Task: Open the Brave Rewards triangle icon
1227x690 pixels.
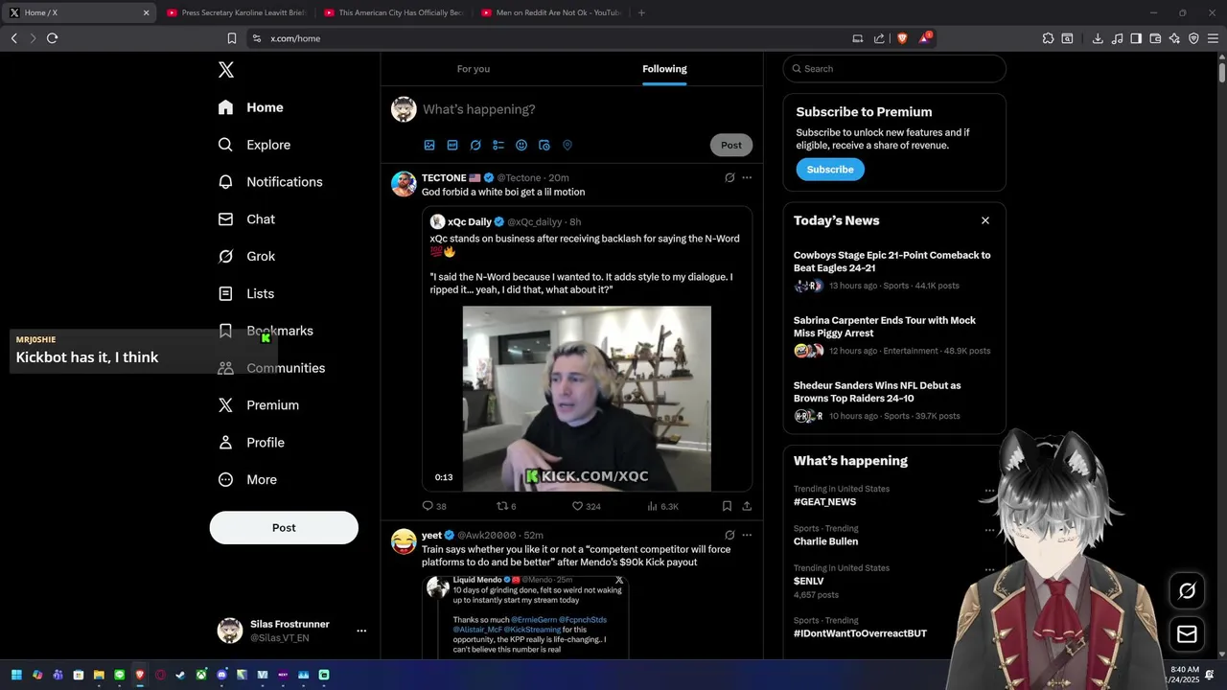Action: (x=925, y=38)
